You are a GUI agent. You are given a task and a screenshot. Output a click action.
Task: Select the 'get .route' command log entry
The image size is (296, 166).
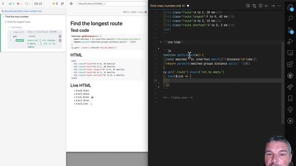(35, 36)
